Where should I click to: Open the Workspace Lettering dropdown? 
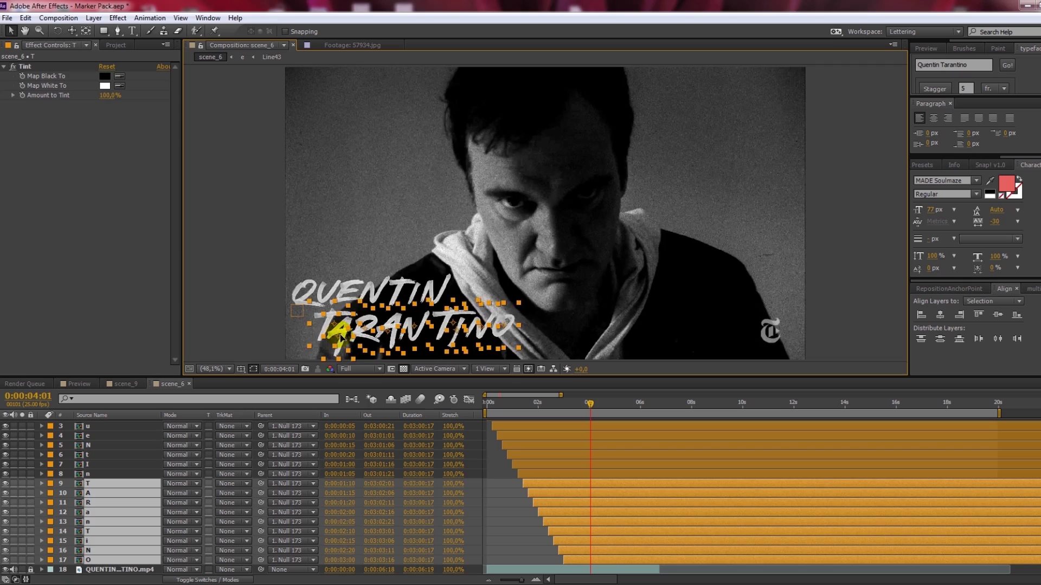[x=924, y=31]
